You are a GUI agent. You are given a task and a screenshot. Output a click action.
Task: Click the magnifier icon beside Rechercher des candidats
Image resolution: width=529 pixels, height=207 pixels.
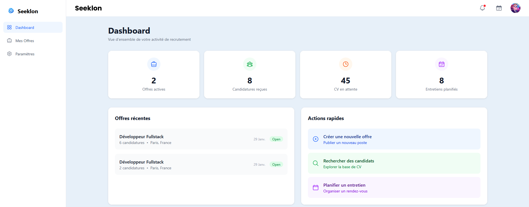point(316,163)
